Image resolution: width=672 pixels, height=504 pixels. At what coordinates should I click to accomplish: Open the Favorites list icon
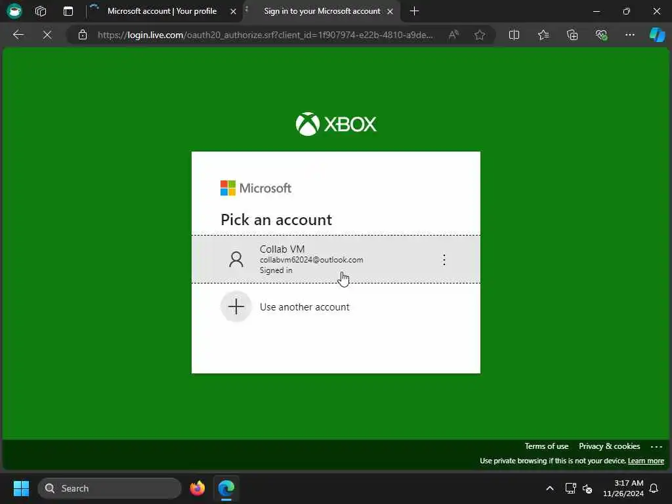543,35
